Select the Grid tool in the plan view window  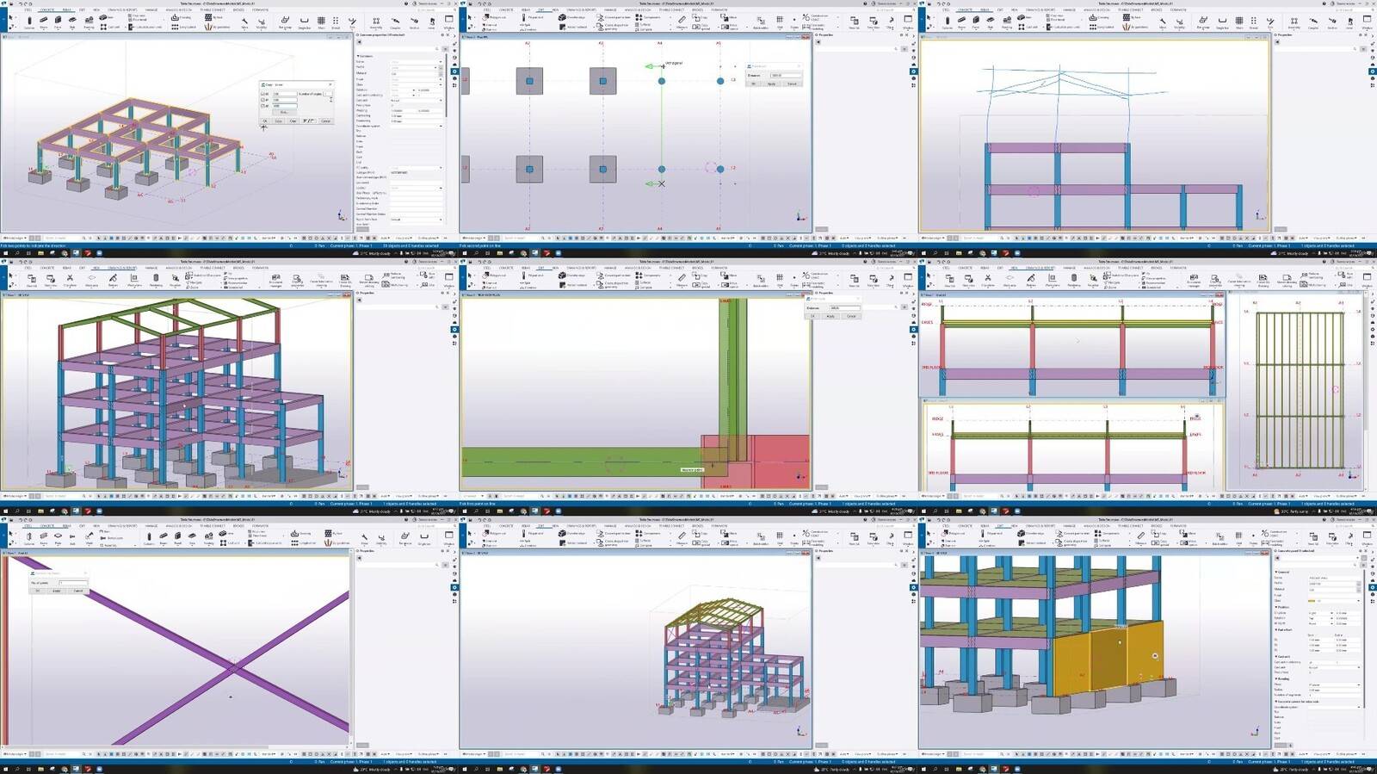[x=780, y=22]
